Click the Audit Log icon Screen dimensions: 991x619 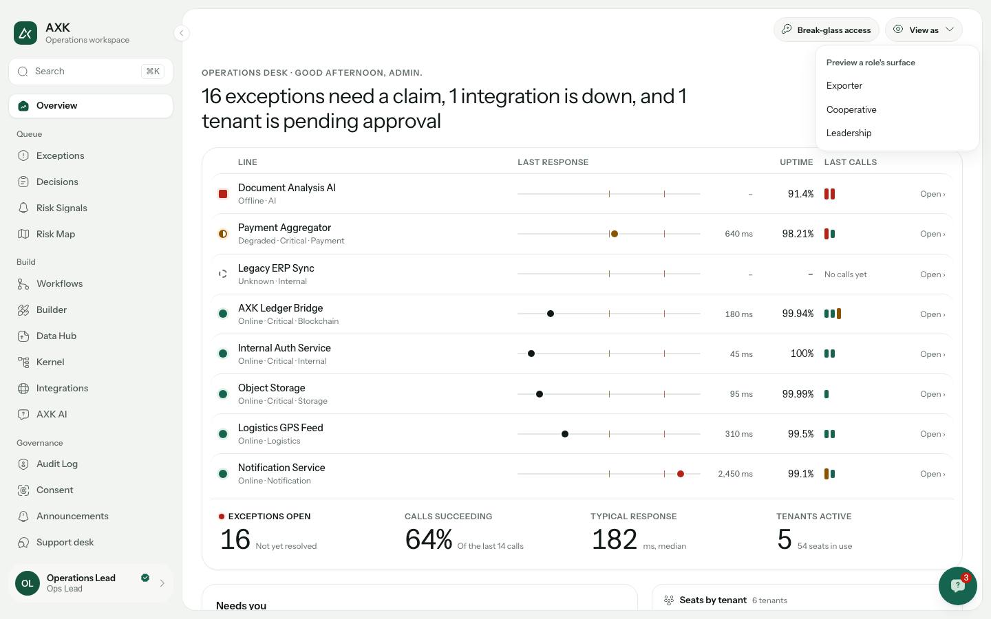click(x=23, y=464)
